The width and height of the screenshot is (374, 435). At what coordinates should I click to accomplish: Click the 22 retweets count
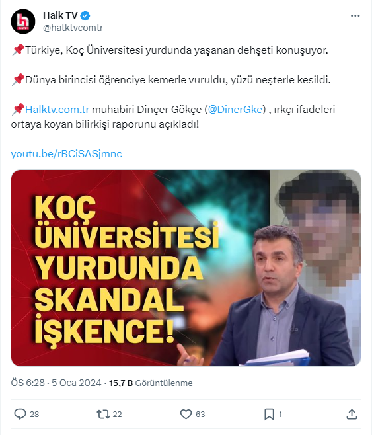(117, 415)
